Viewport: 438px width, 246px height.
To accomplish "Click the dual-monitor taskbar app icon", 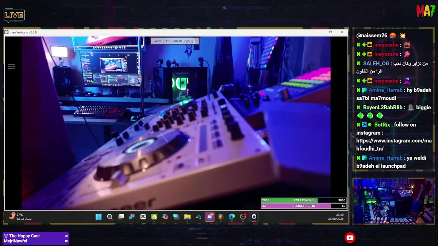I will (176, 217).
